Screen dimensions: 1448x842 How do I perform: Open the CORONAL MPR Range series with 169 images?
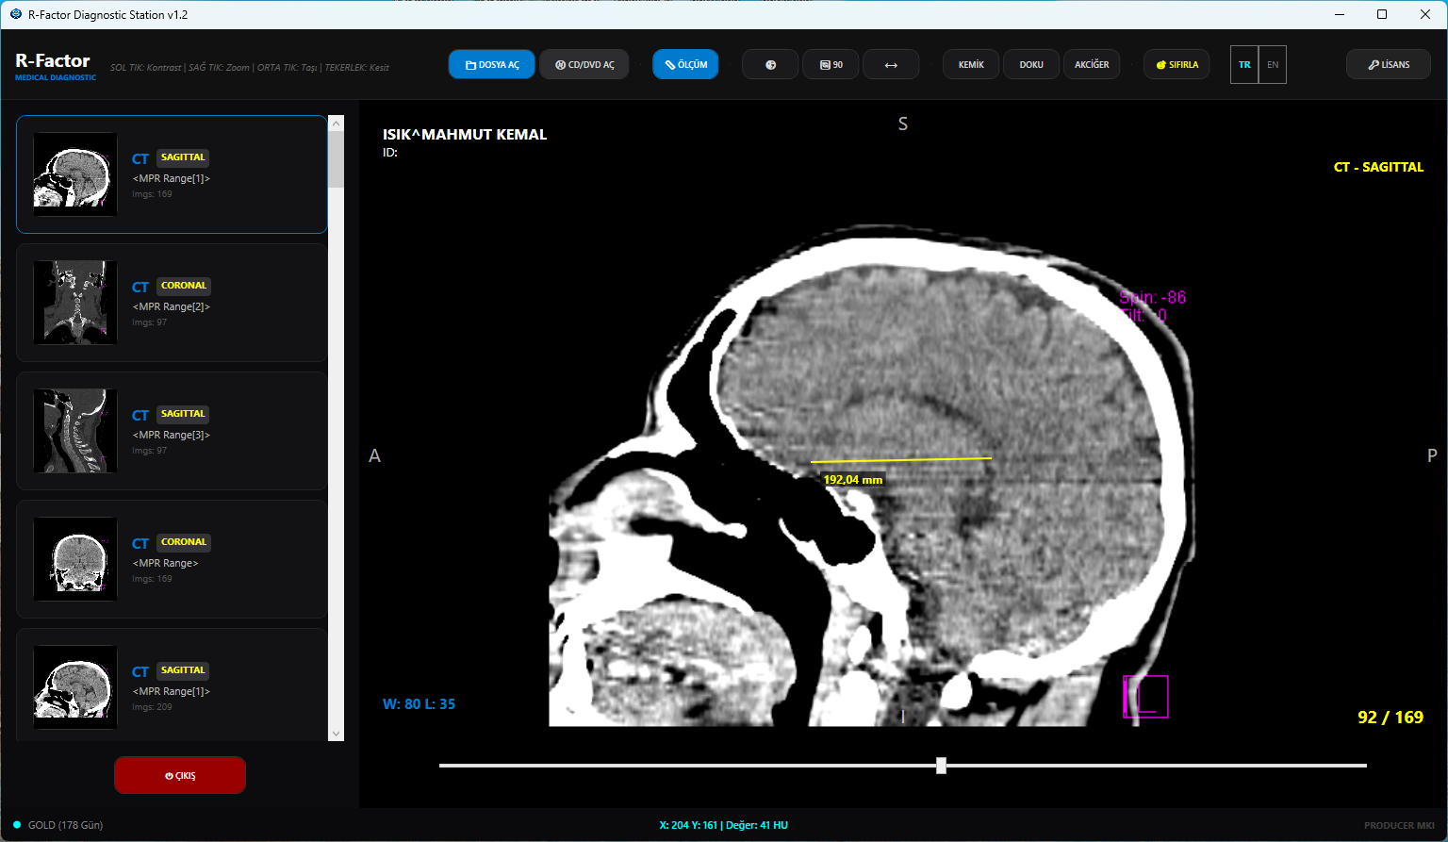172,559
